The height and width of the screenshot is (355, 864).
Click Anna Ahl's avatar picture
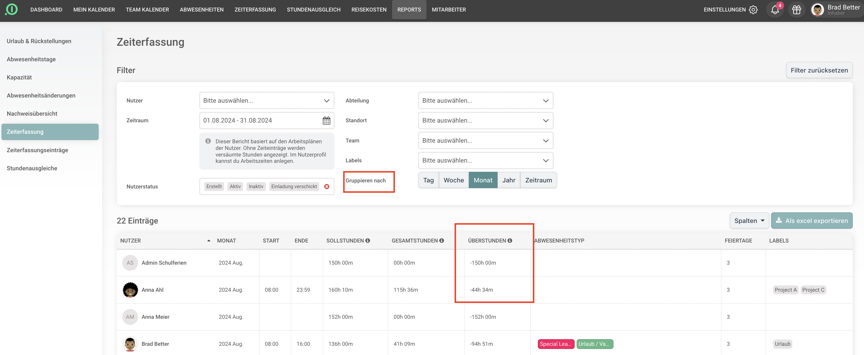(x=130, y=290)
